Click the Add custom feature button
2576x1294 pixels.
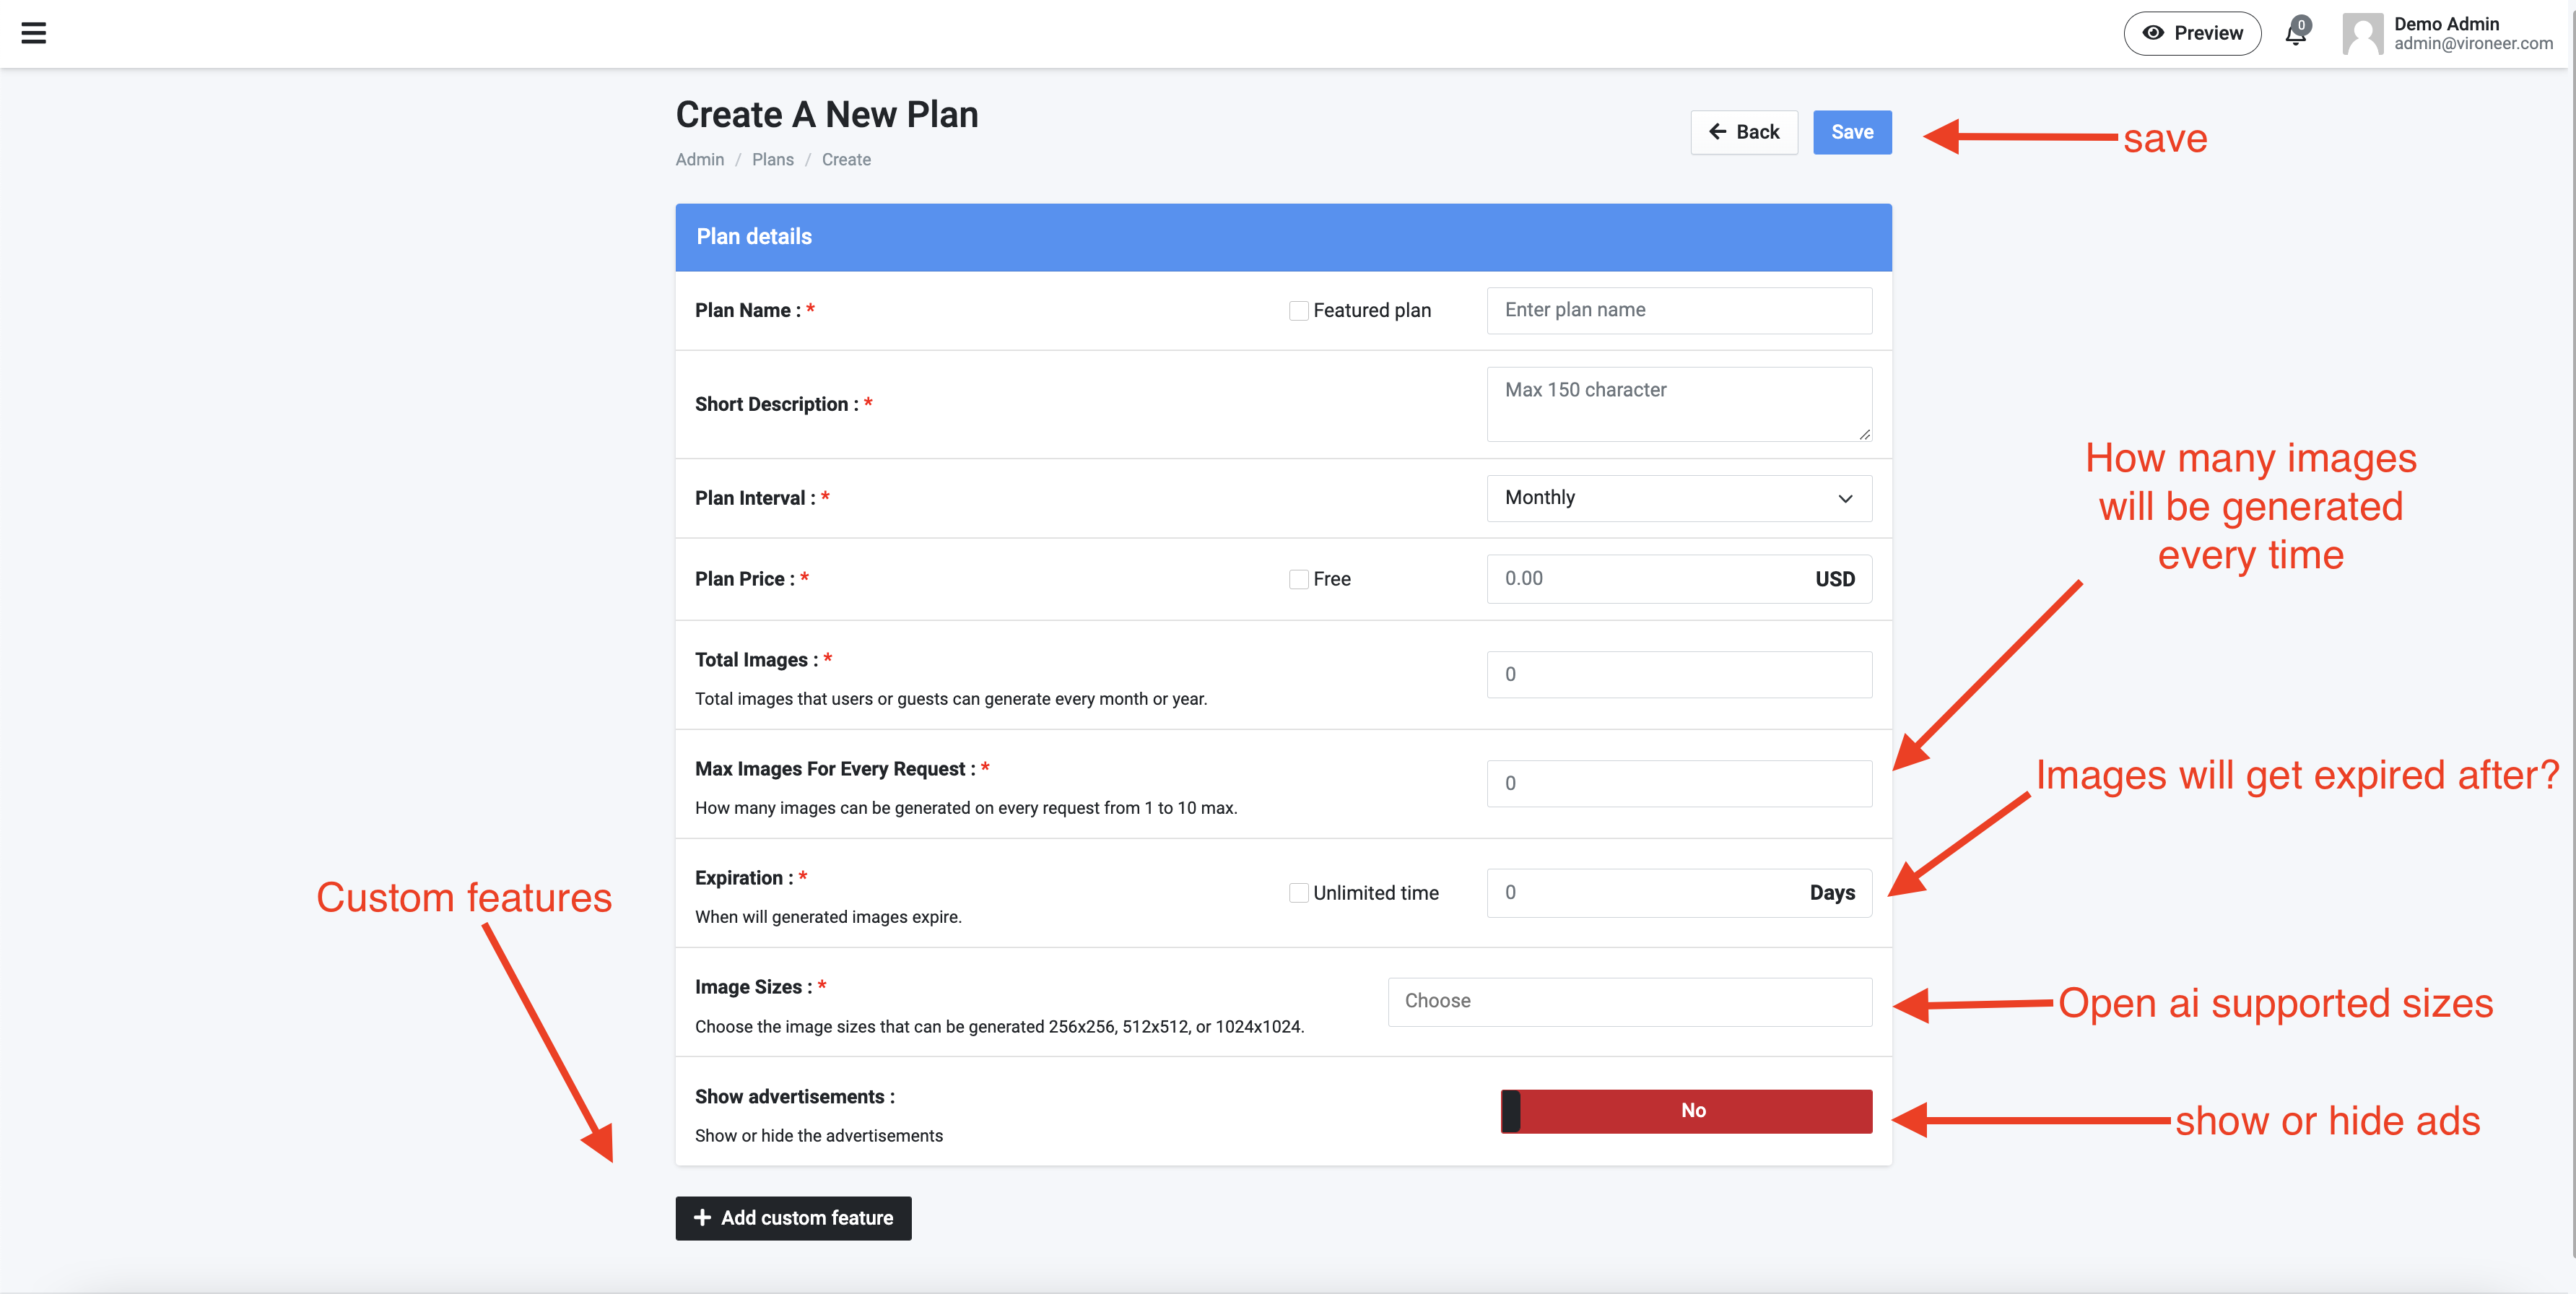[x=793, y=1217]
